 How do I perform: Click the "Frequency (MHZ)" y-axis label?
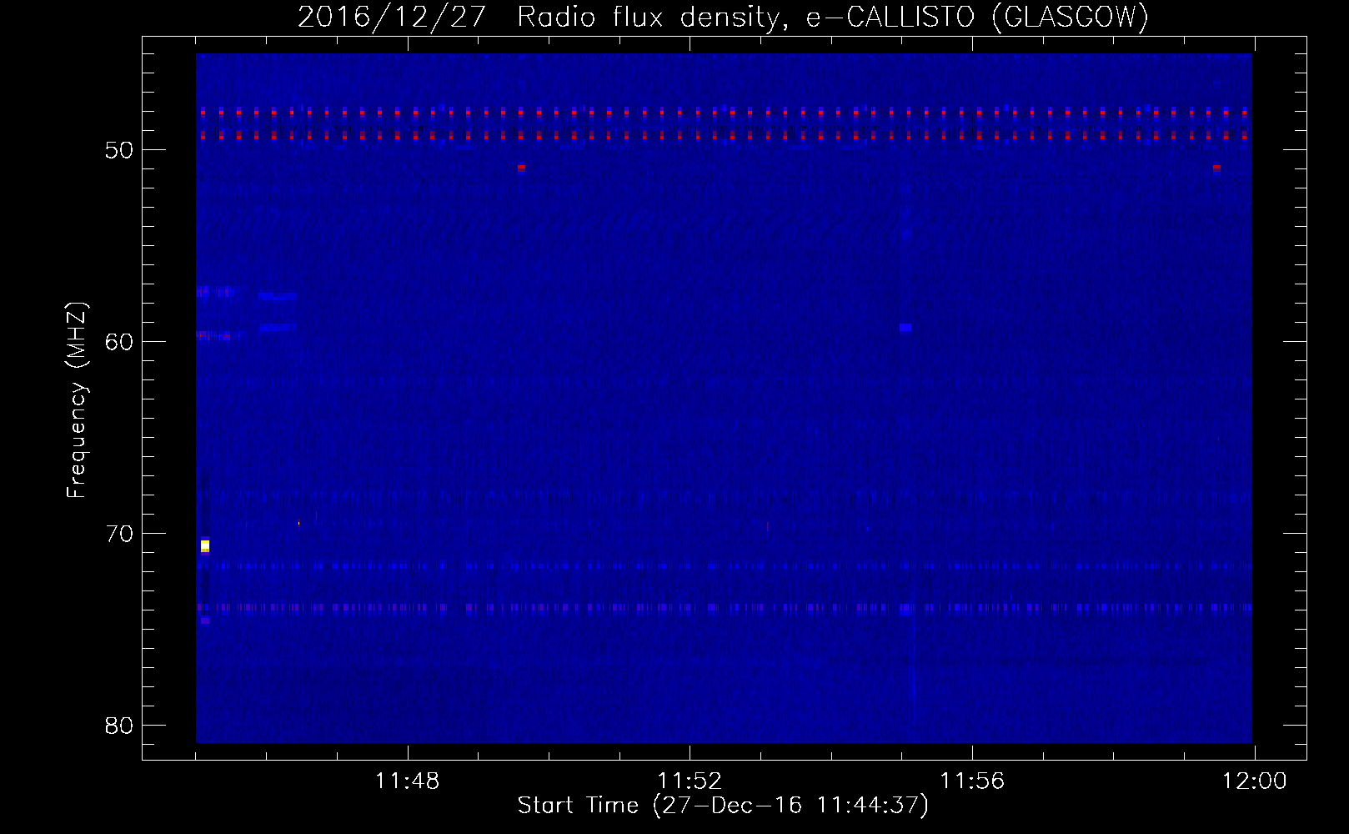pyautogui.click(x=77, y=400)
